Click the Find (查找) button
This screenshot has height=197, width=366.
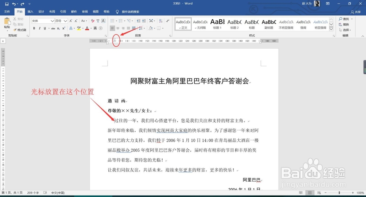pos(344,19)
